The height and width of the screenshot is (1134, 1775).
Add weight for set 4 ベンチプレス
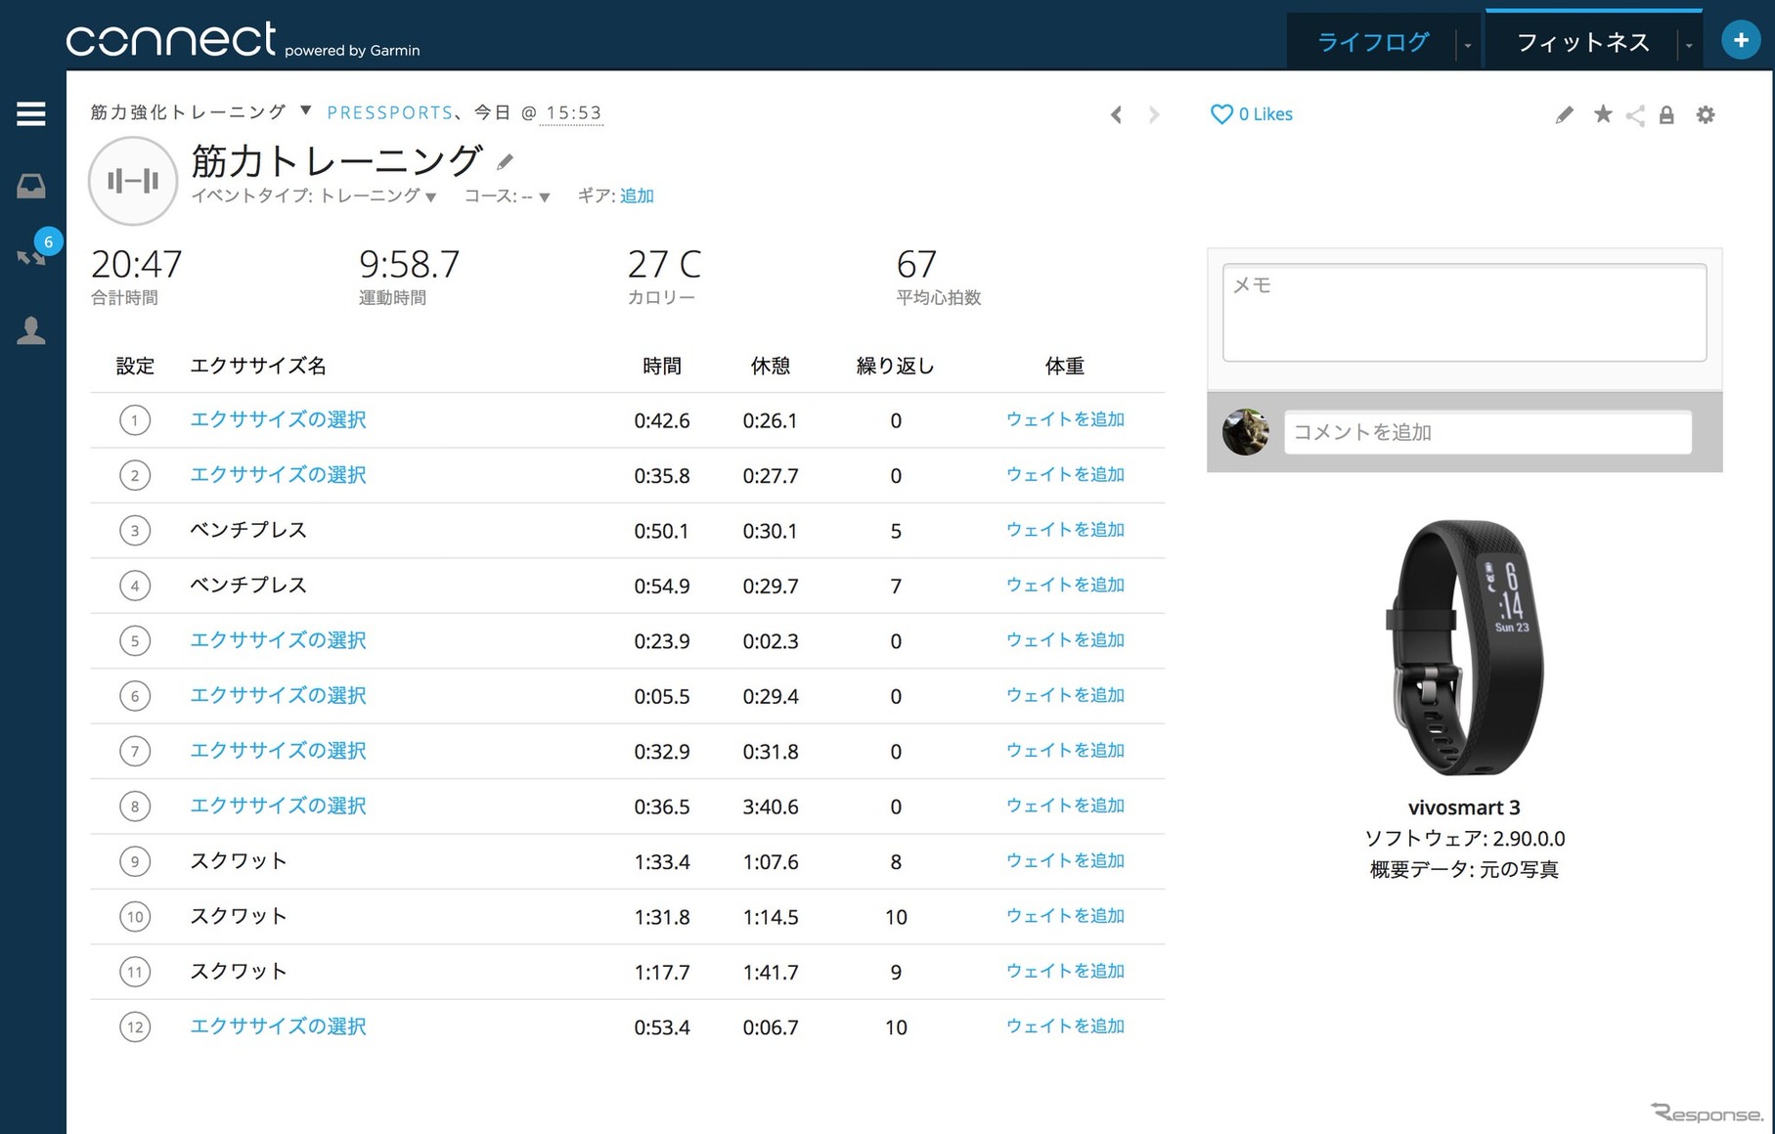pos(1065,585)
